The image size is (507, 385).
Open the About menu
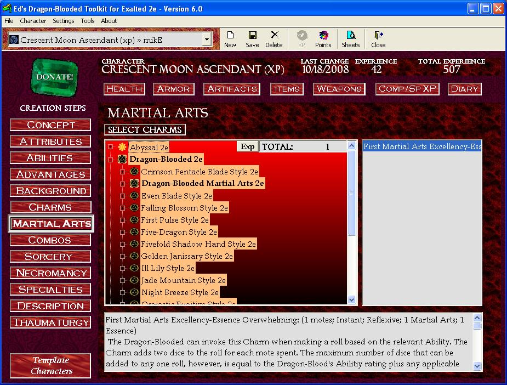[x=109, y=21]
